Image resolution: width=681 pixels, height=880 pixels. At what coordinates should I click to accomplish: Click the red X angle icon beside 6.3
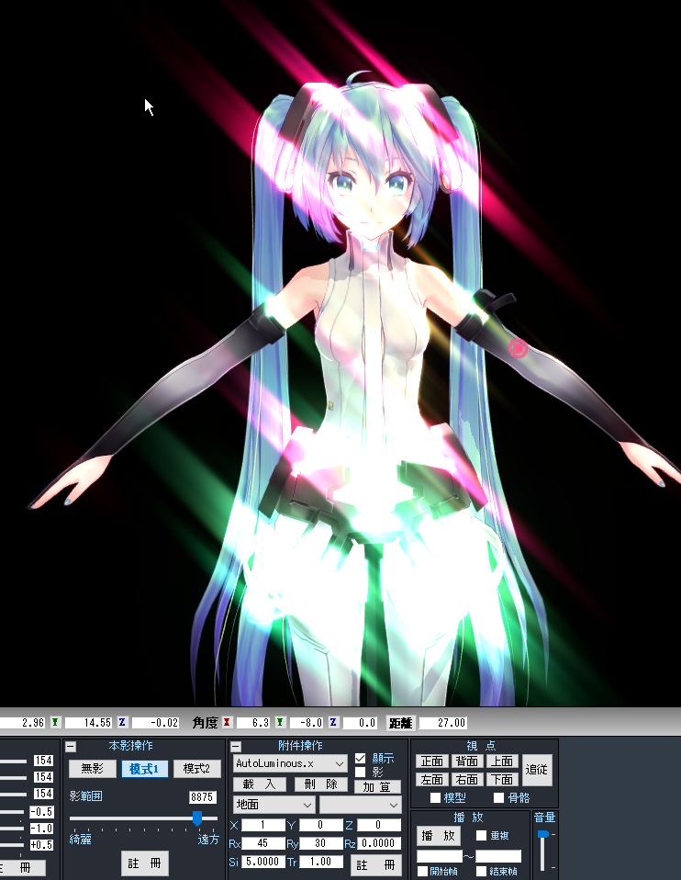(227, 722)
